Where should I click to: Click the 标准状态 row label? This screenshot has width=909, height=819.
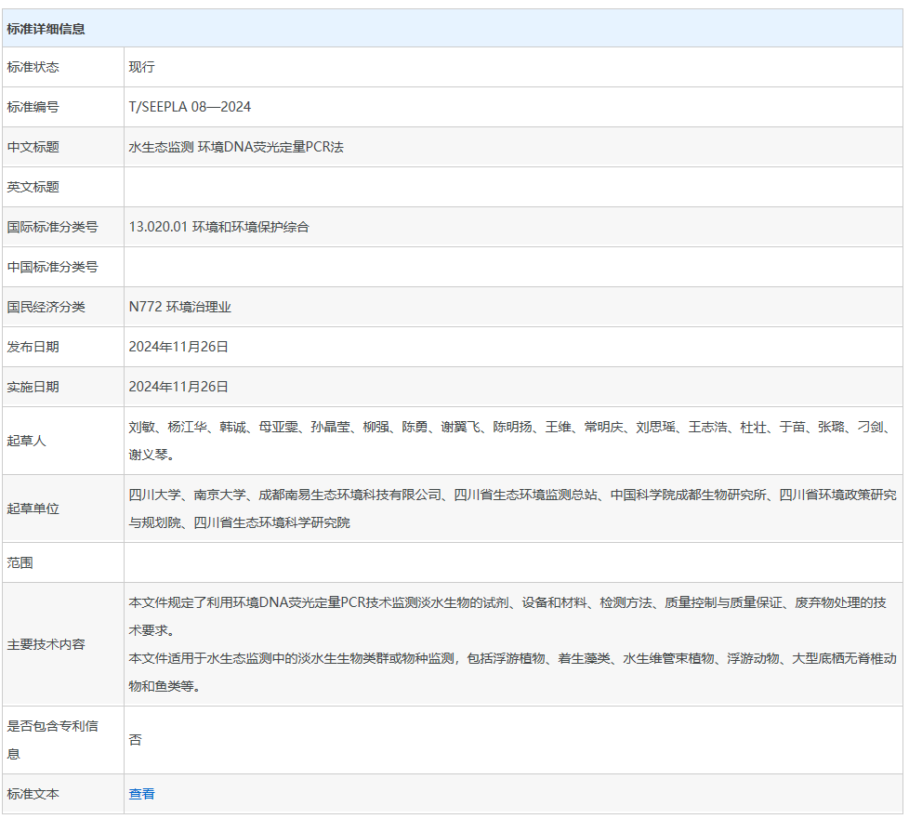(33, 67)
